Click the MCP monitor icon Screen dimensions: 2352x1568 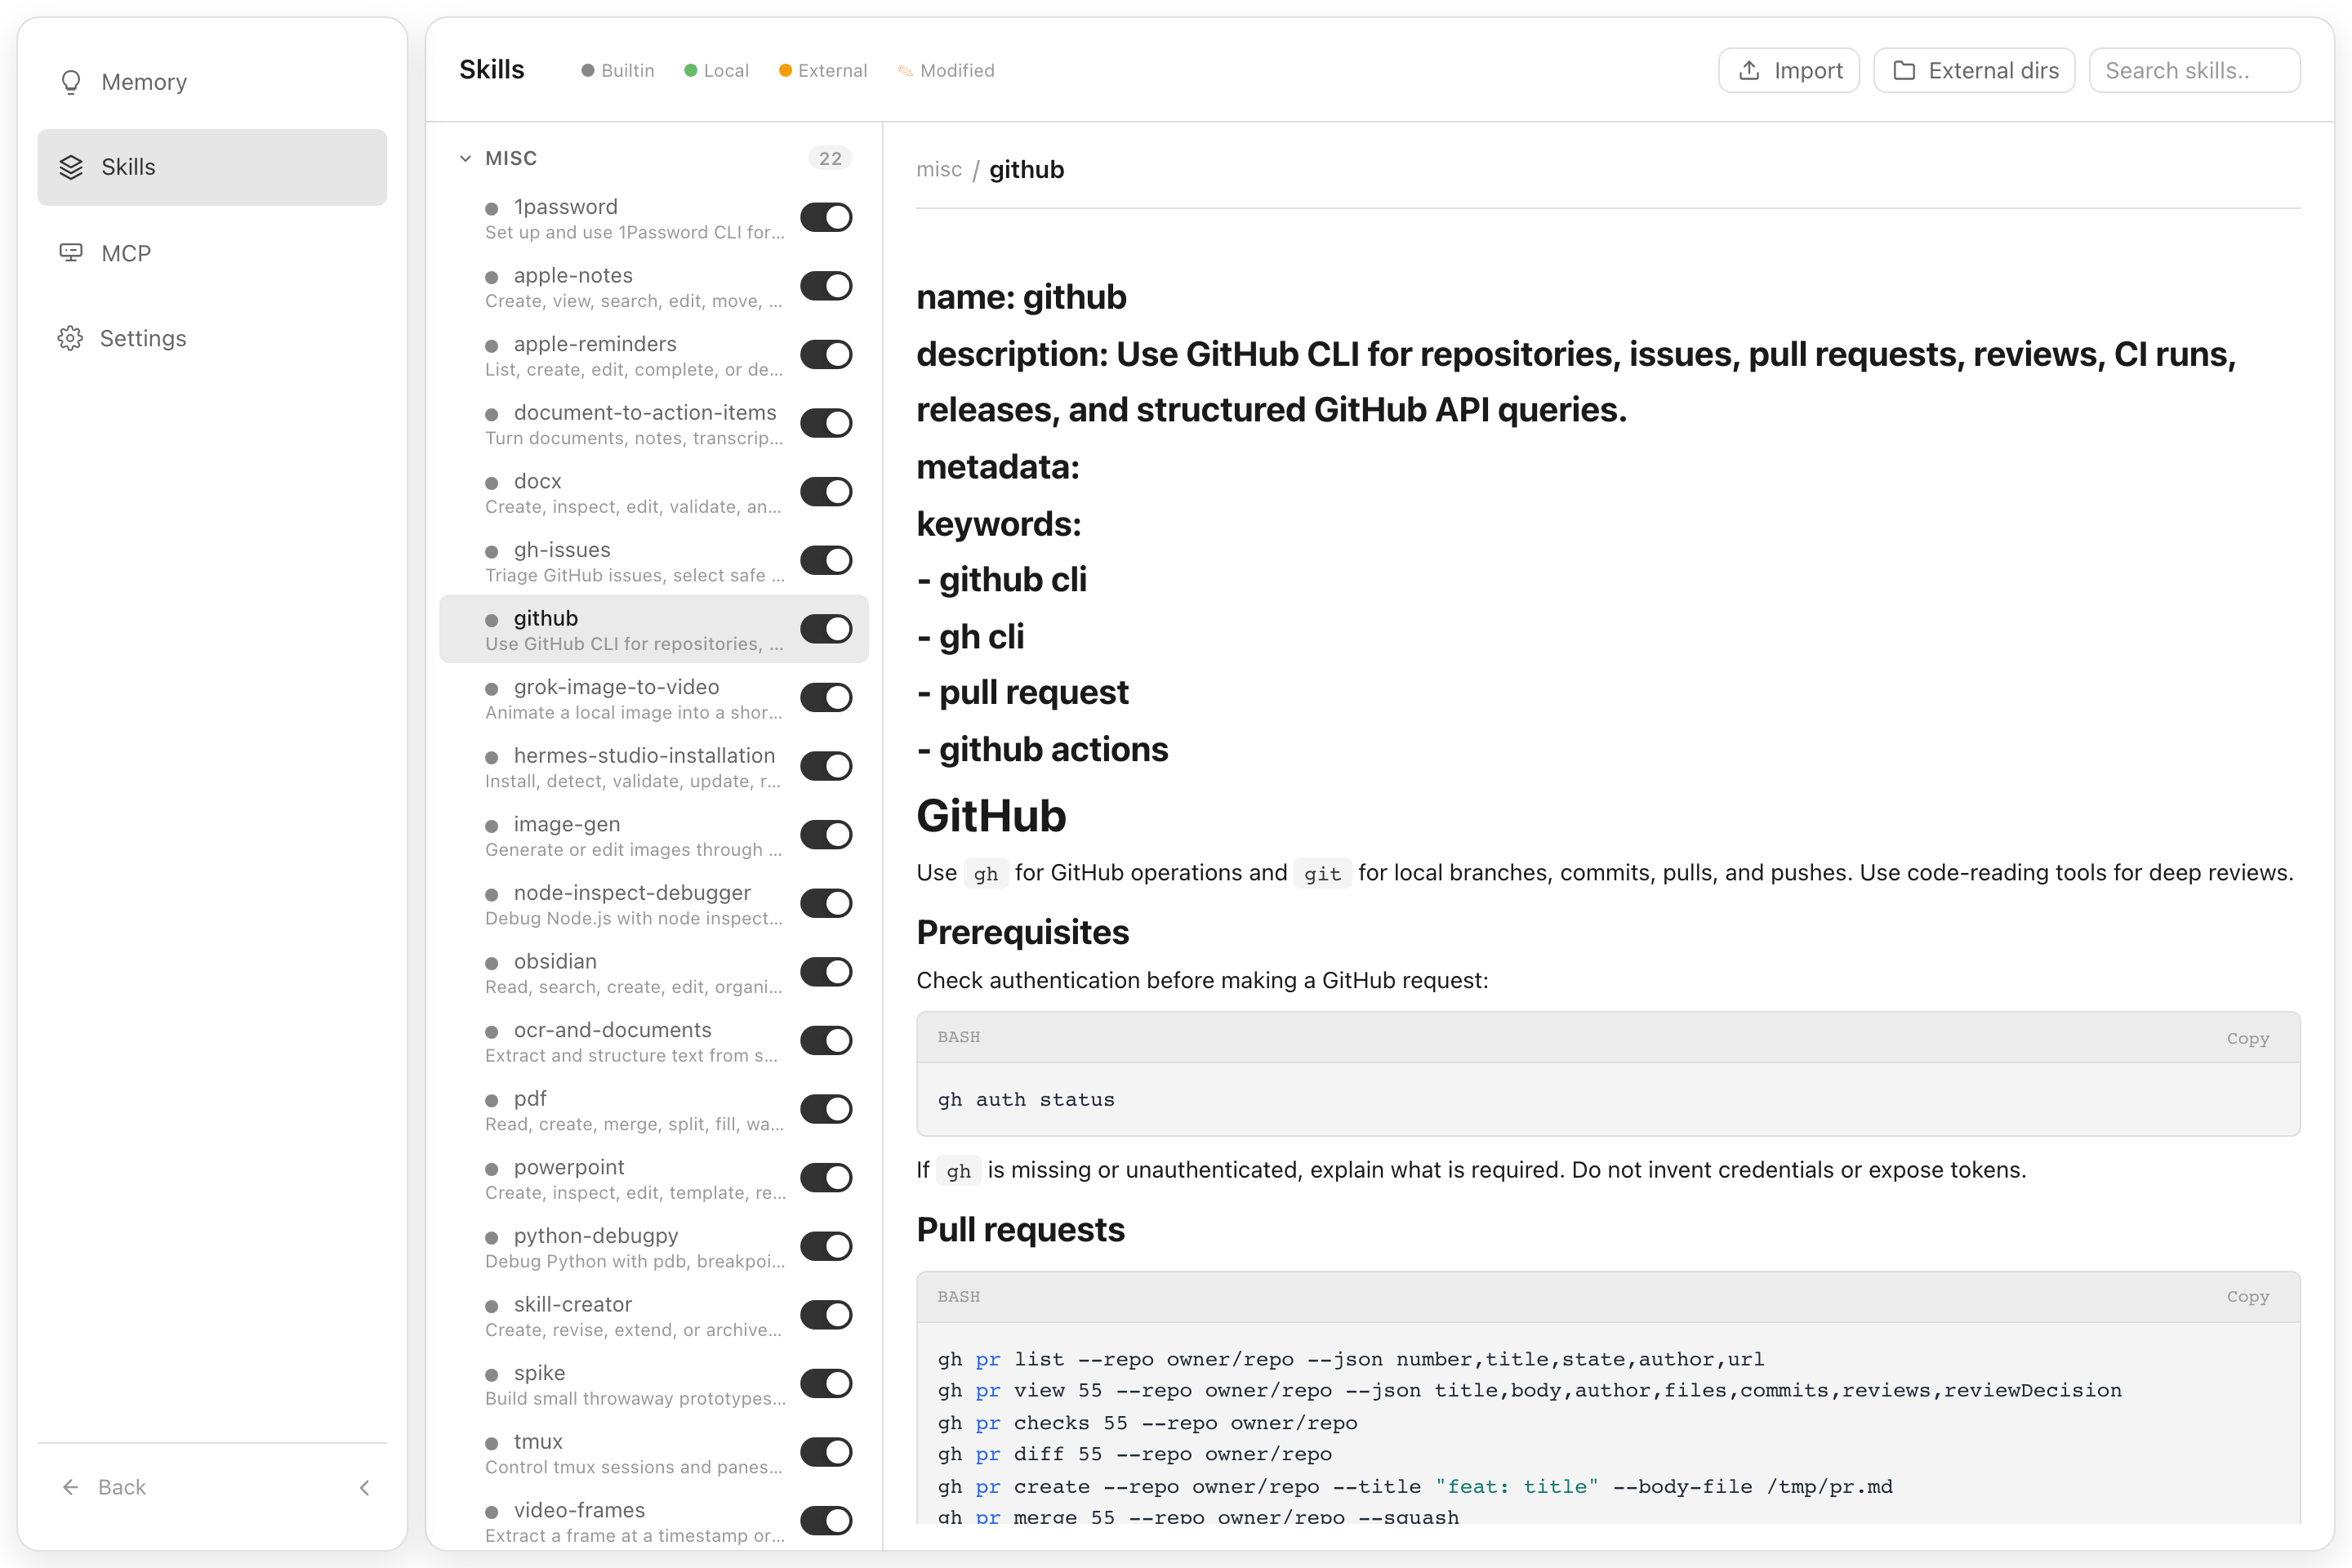tap(70, 253)
